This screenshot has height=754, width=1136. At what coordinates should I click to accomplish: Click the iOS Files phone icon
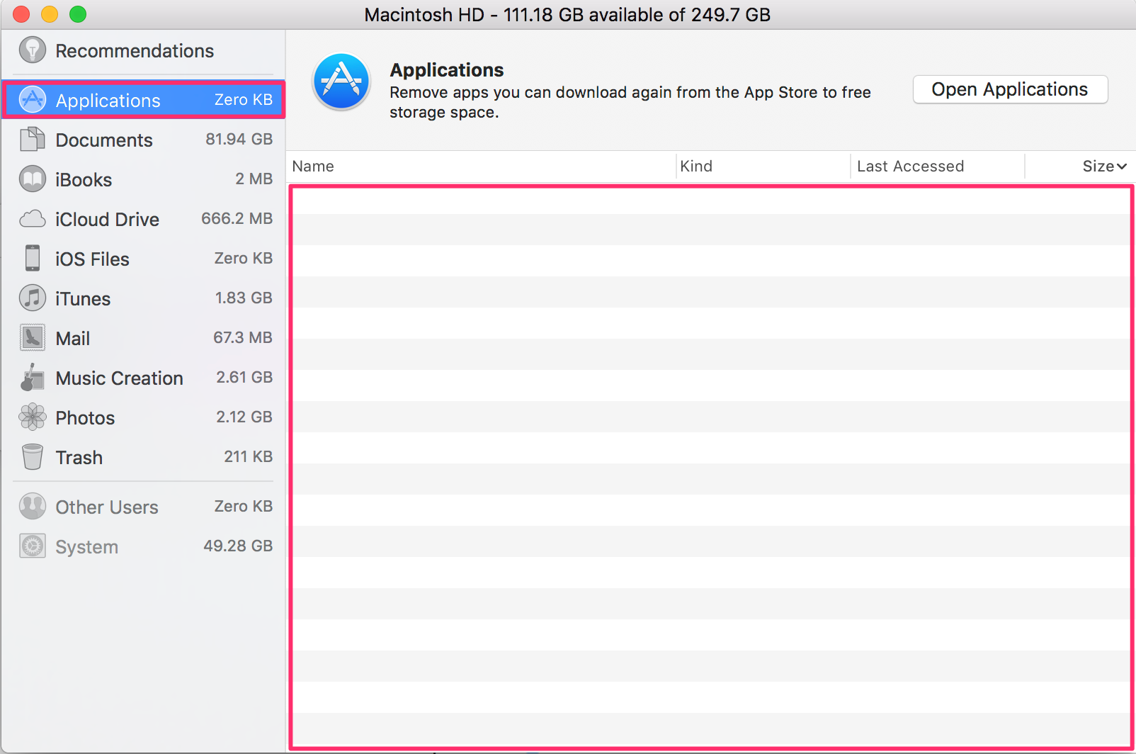33,259
